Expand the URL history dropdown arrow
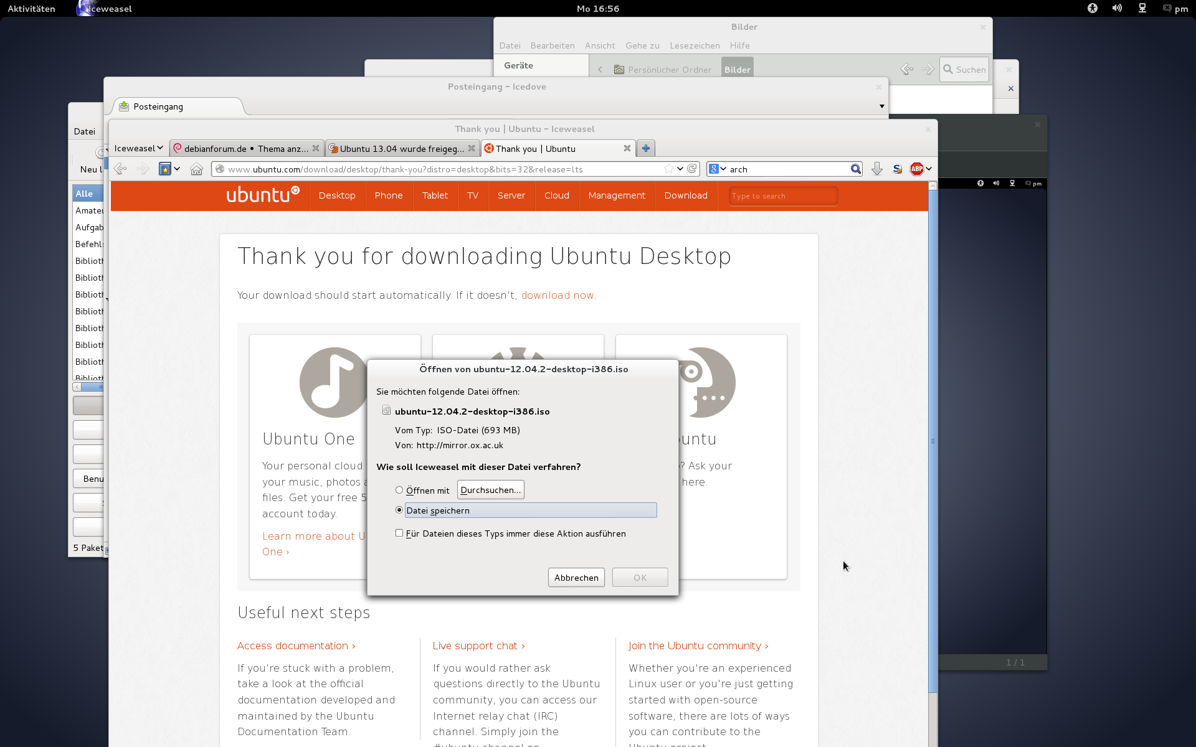This screenshot has height=747, width=1196. tap(680, 169)
